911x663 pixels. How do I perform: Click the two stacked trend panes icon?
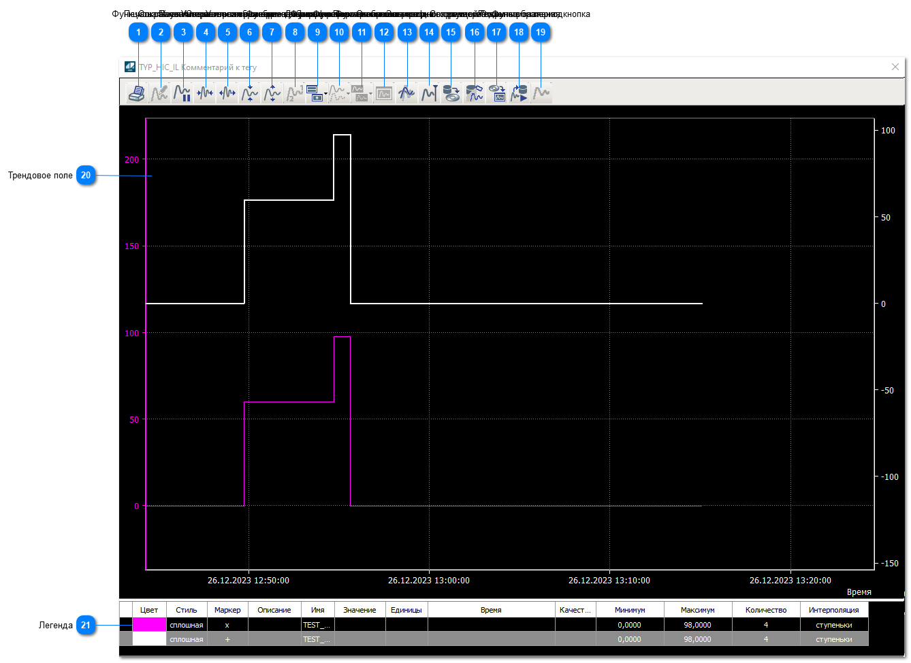tap(359, 93)
